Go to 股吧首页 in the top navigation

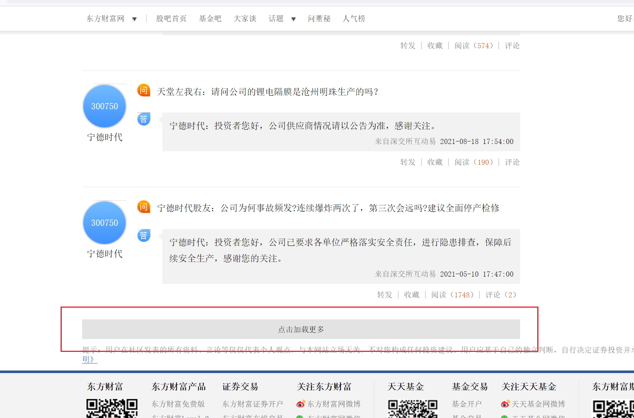171,19
